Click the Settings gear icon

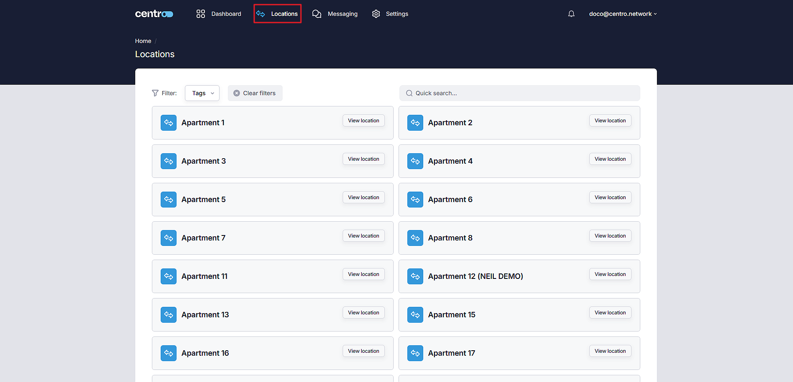(x=376, y=14)
